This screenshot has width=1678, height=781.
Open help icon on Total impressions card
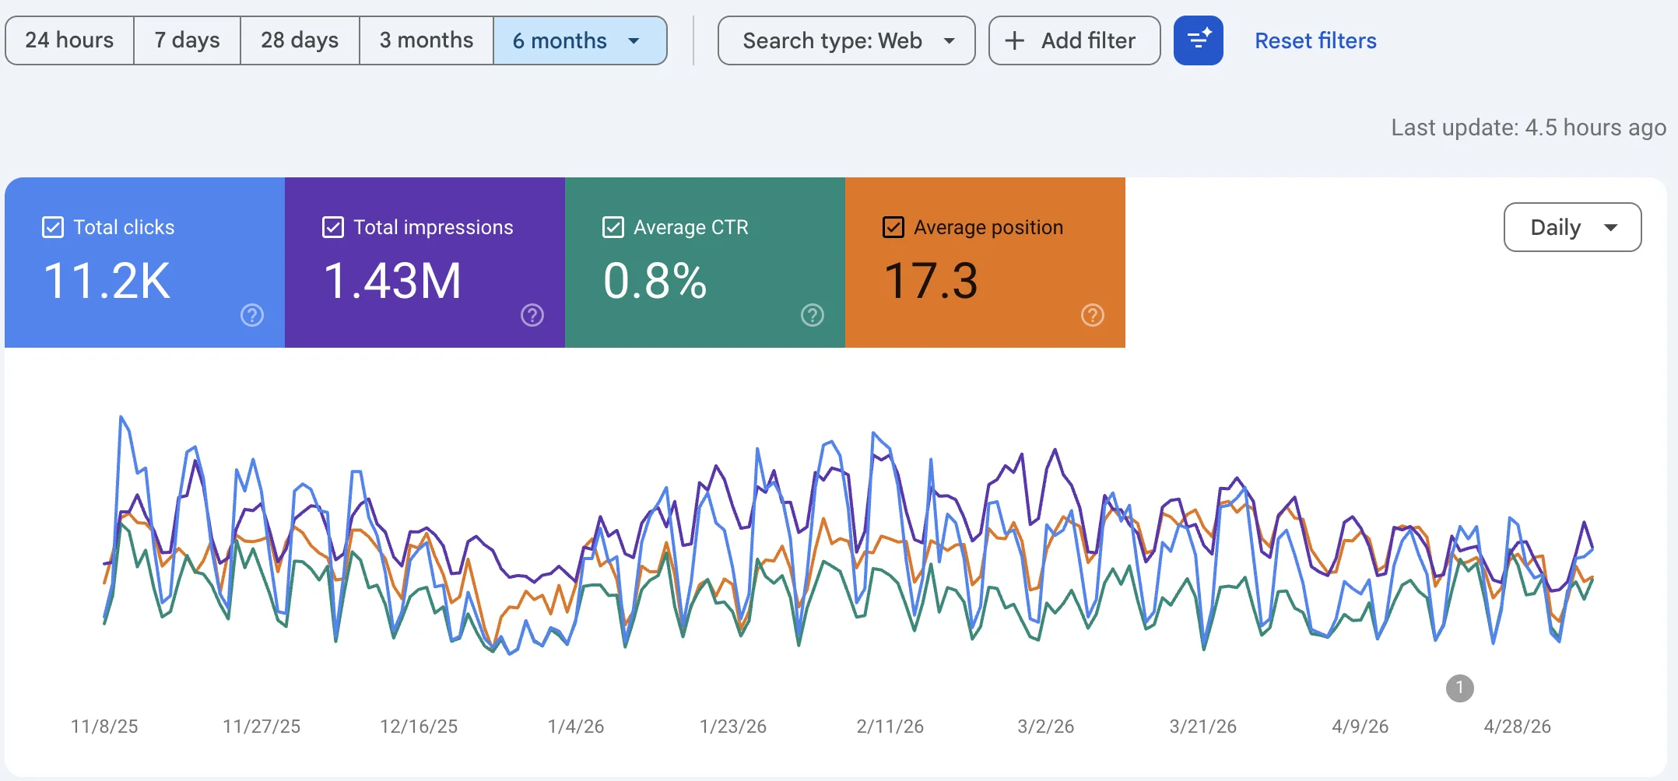532,315
